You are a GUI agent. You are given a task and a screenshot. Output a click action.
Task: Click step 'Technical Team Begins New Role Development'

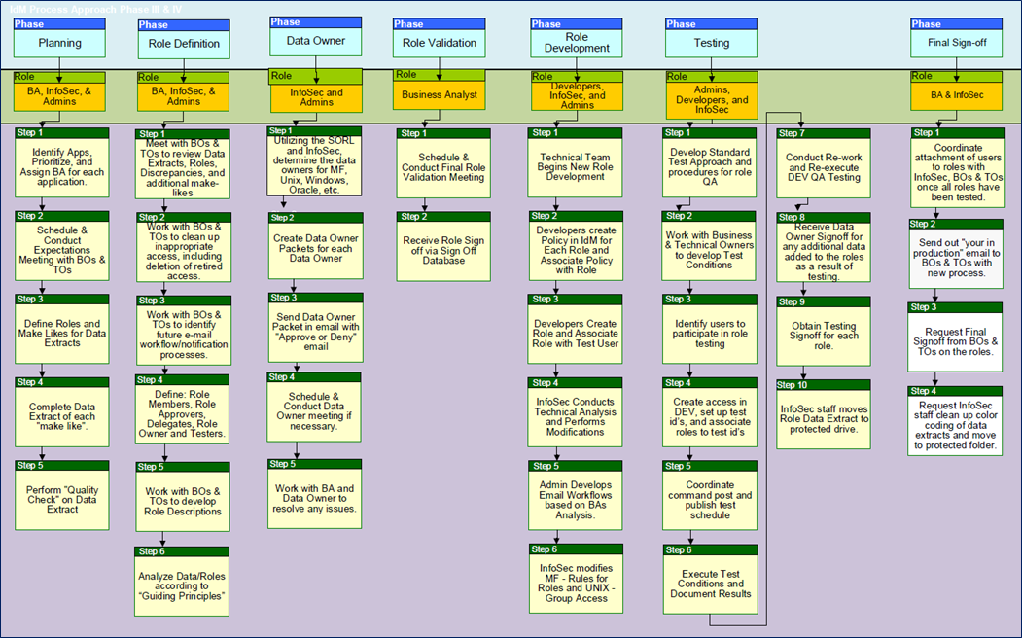click(576, 165)
